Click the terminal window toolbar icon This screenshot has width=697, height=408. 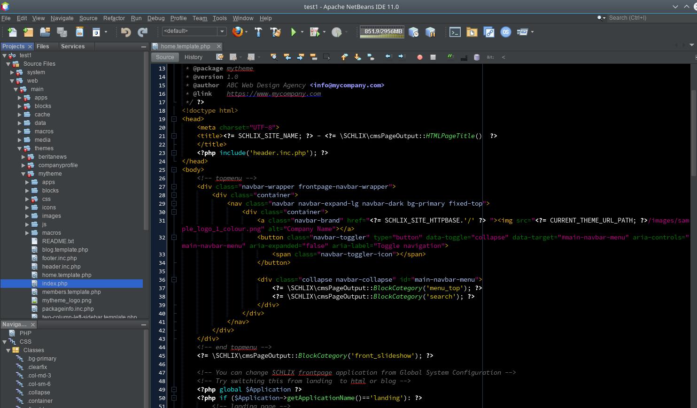click(455, 32)
